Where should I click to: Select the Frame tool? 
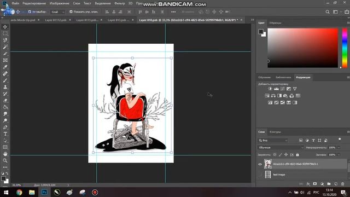(5, 60)
